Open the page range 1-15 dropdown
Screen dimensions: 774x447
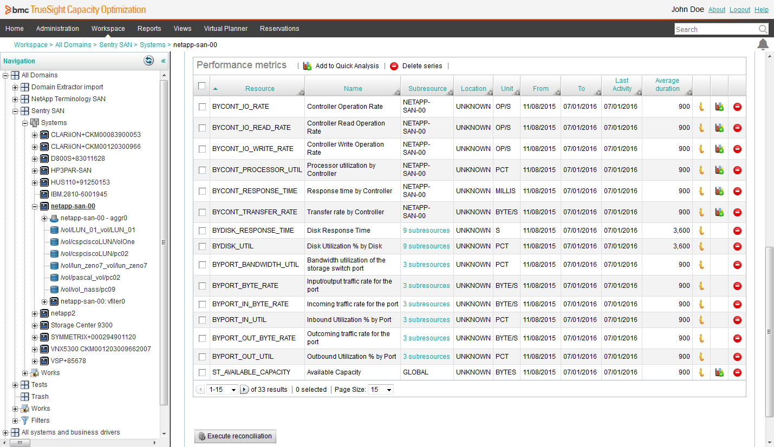[223, 390]
